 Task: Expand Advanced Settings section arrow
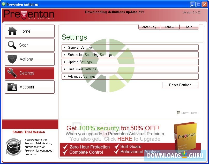[65, 76]
